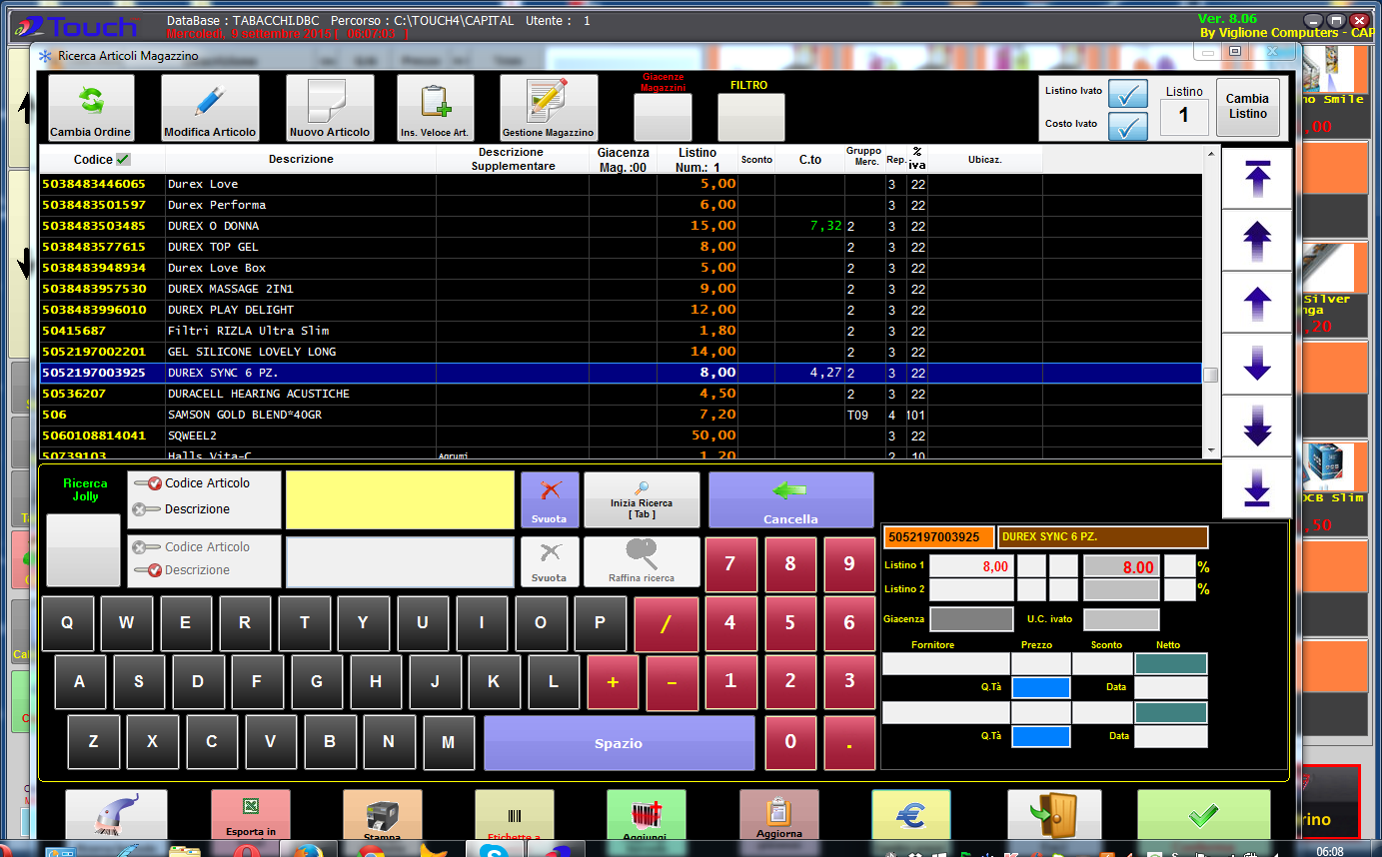Select the DUREX PLAY DELIGHT row

tap(620, 310)
